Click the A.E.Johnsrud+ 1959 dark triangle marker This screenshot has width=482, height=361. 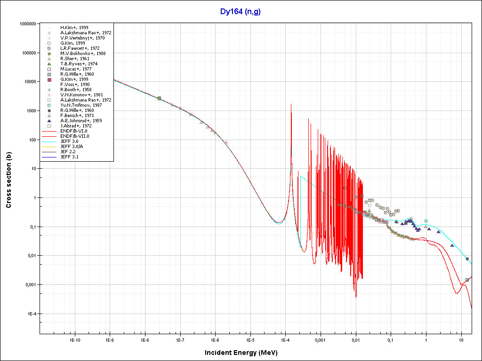(x=49, y=121)
